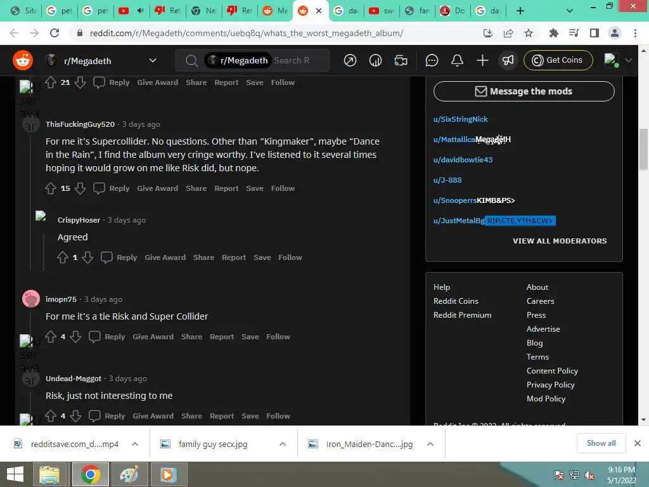Click Give Award on the Agreed comment
The width and height of the screenshot is (649, 487).
(x=165, y=257)
